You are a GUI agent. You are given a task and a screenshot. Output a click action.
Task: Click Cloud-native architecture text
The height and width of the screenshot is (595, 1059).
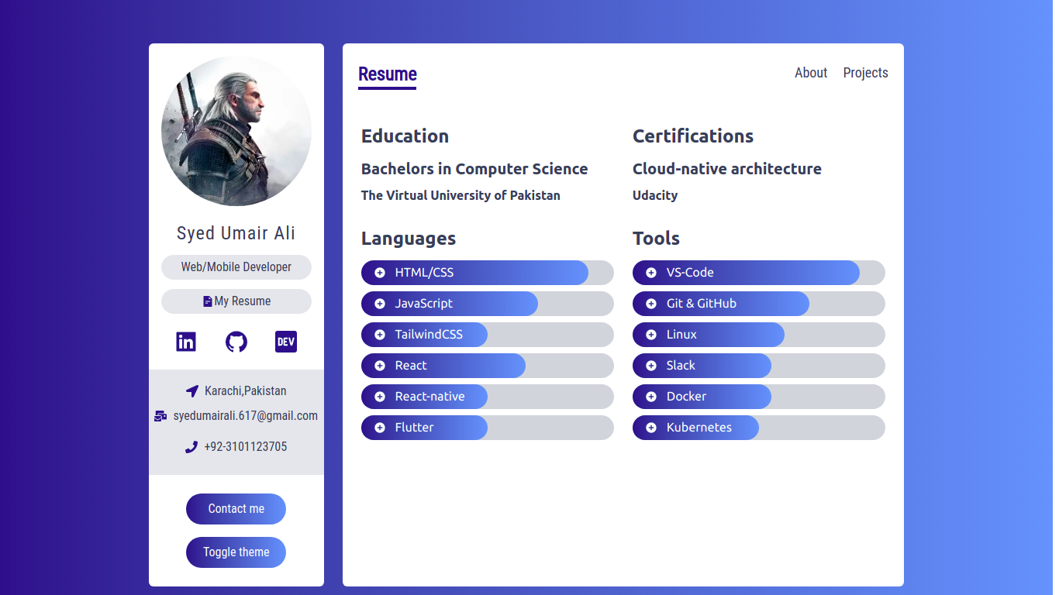click(727, 169)
